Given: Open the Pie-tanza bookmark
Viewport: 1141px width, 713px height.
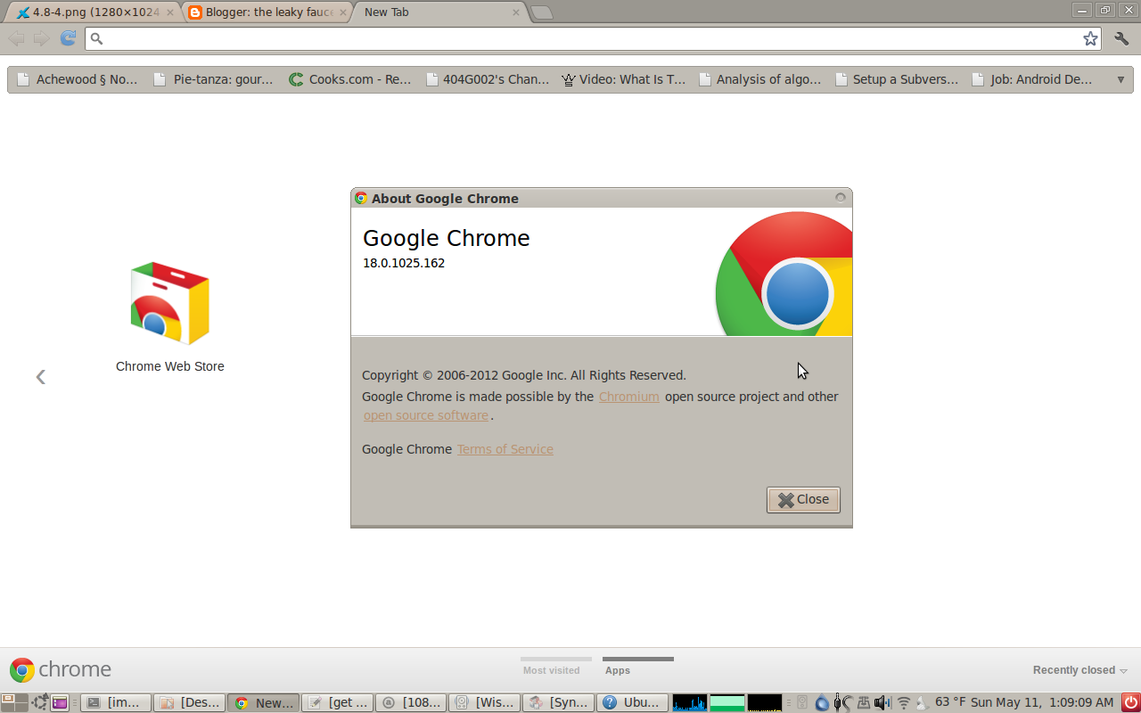Looking at the screenshot, I should point(214,79).
